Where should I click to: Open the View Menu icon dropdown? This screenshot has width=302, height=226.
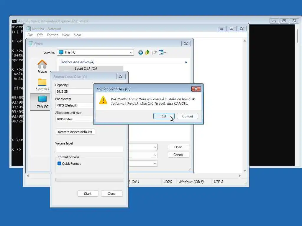(163, 52)
